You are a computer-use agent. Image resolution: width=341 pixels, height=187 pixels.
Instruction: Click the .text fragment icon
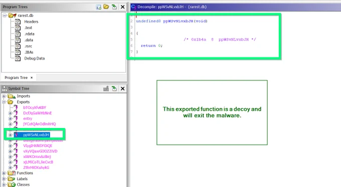pos(18,28)
